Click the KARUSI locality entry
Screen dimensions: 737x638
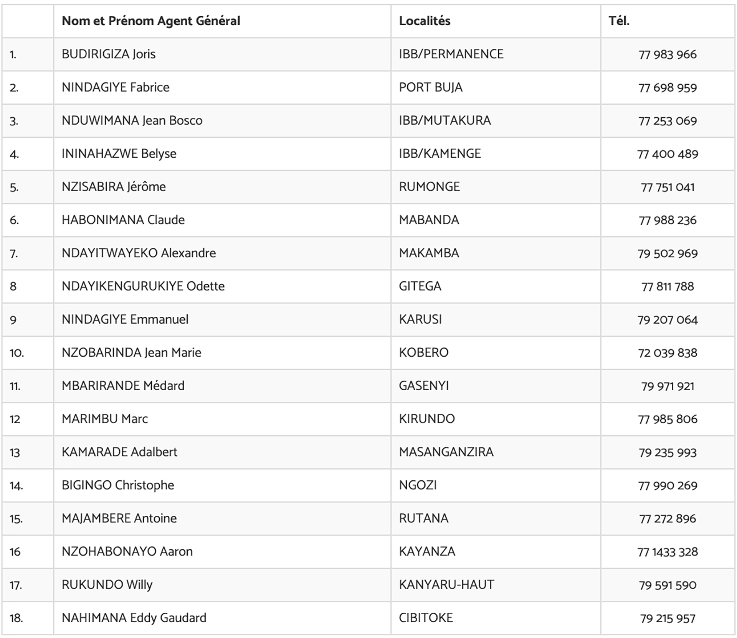tap(420, 319)
